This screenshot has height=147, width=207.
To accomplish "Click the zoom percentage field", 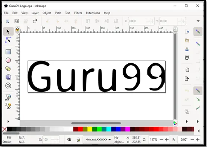I will (154, 139).
